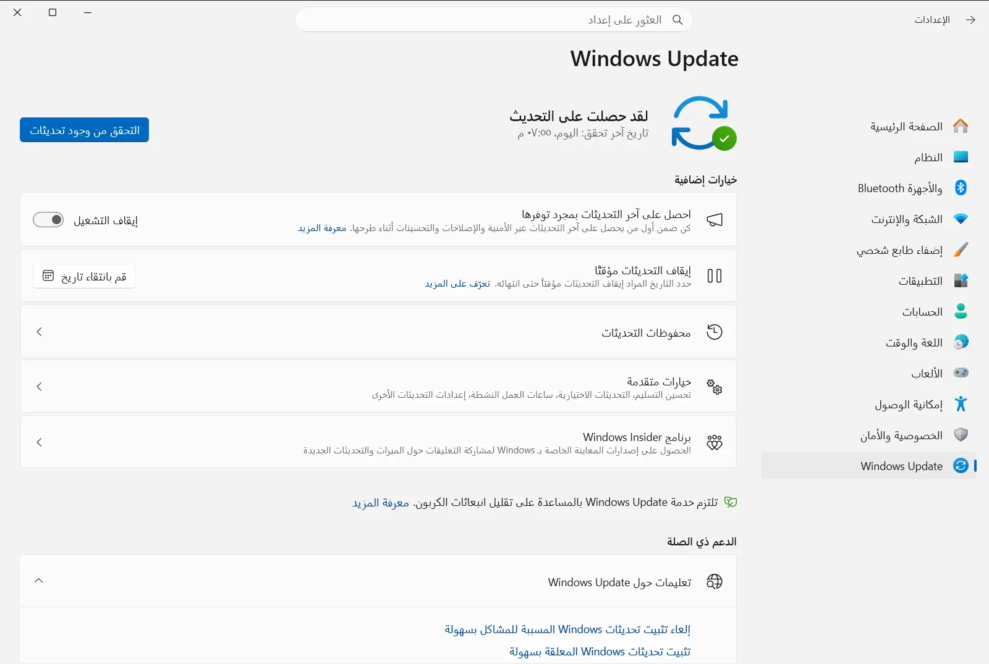Click the Time and language globe icon

(961, 342)
